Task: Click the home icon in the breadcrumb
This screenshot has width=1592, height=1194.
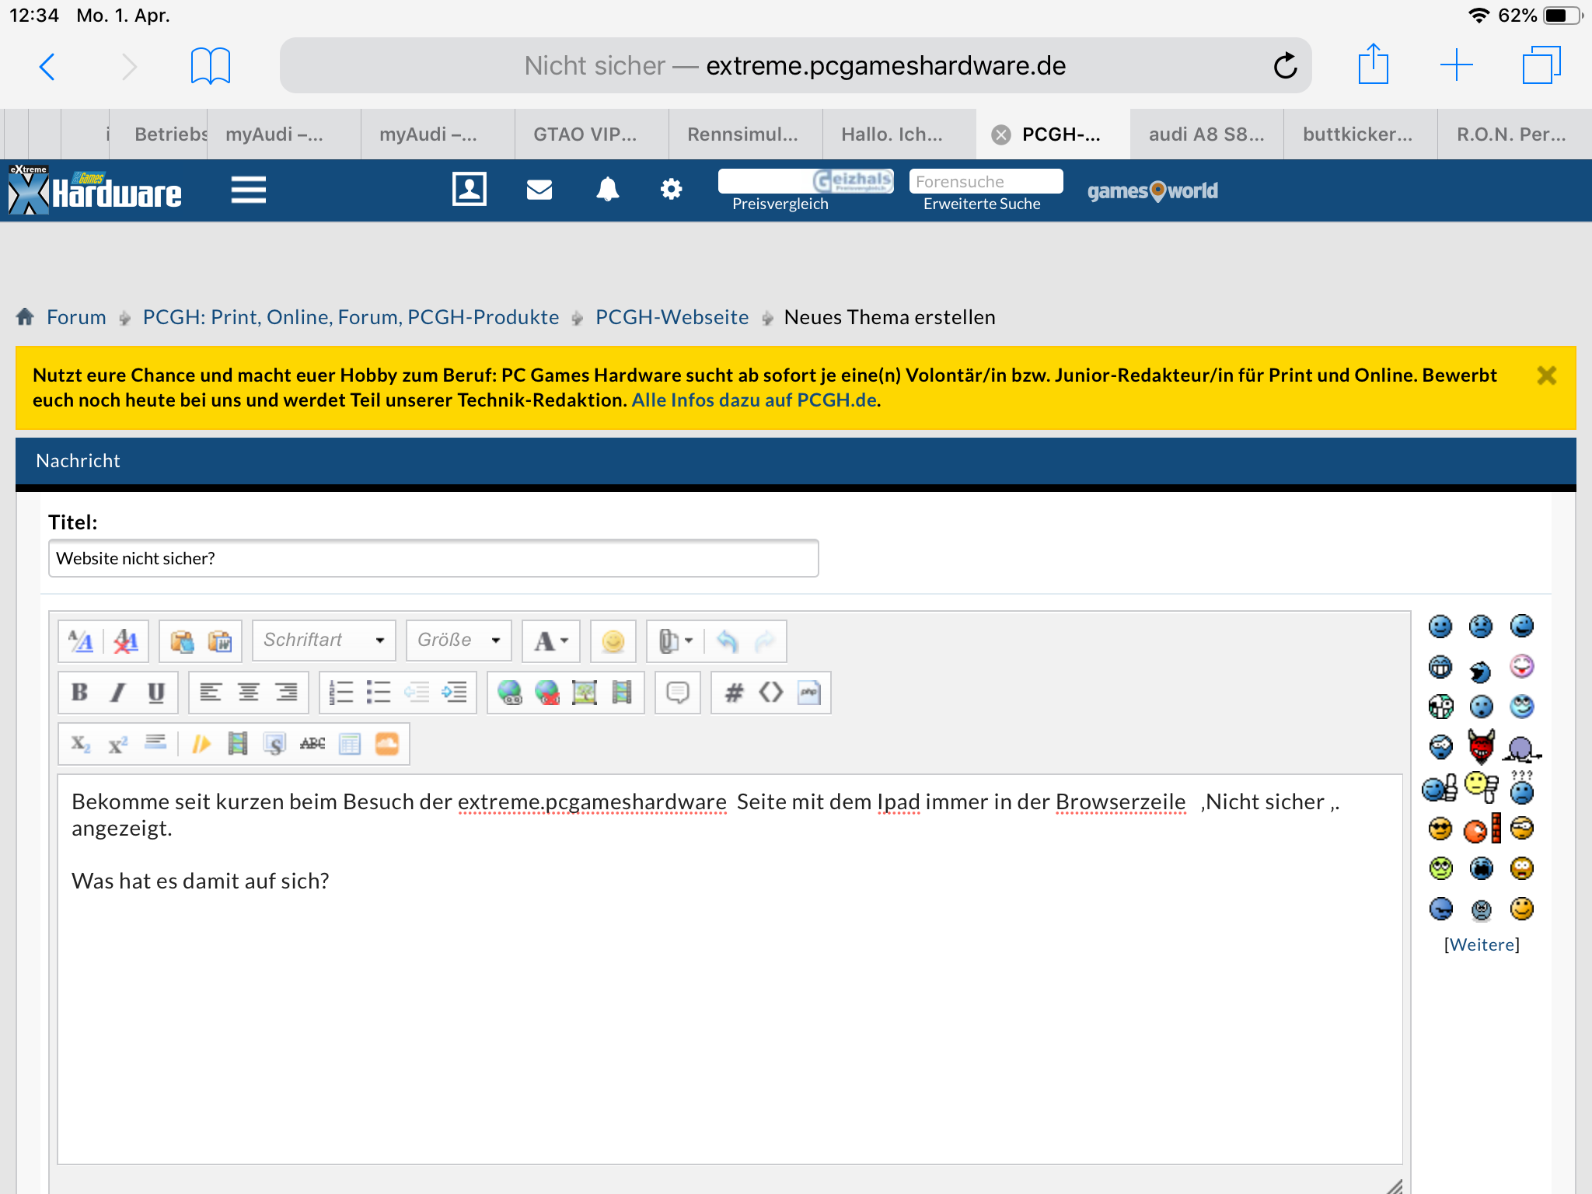Action: [25, 316]
